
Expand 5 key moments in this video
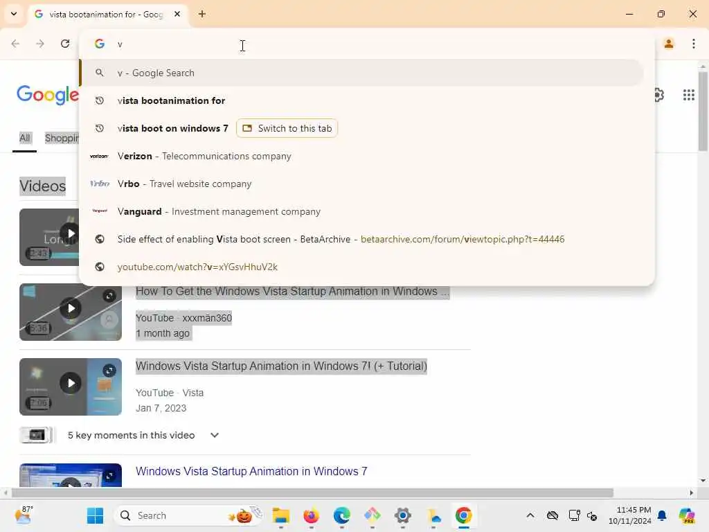point(215,435)
